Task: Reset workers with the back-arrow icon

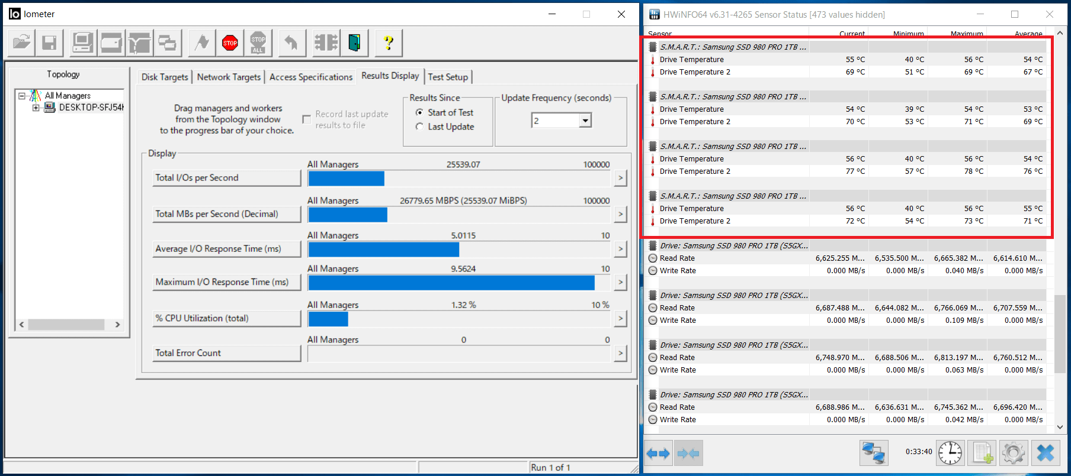Action: tap(291, 43)
